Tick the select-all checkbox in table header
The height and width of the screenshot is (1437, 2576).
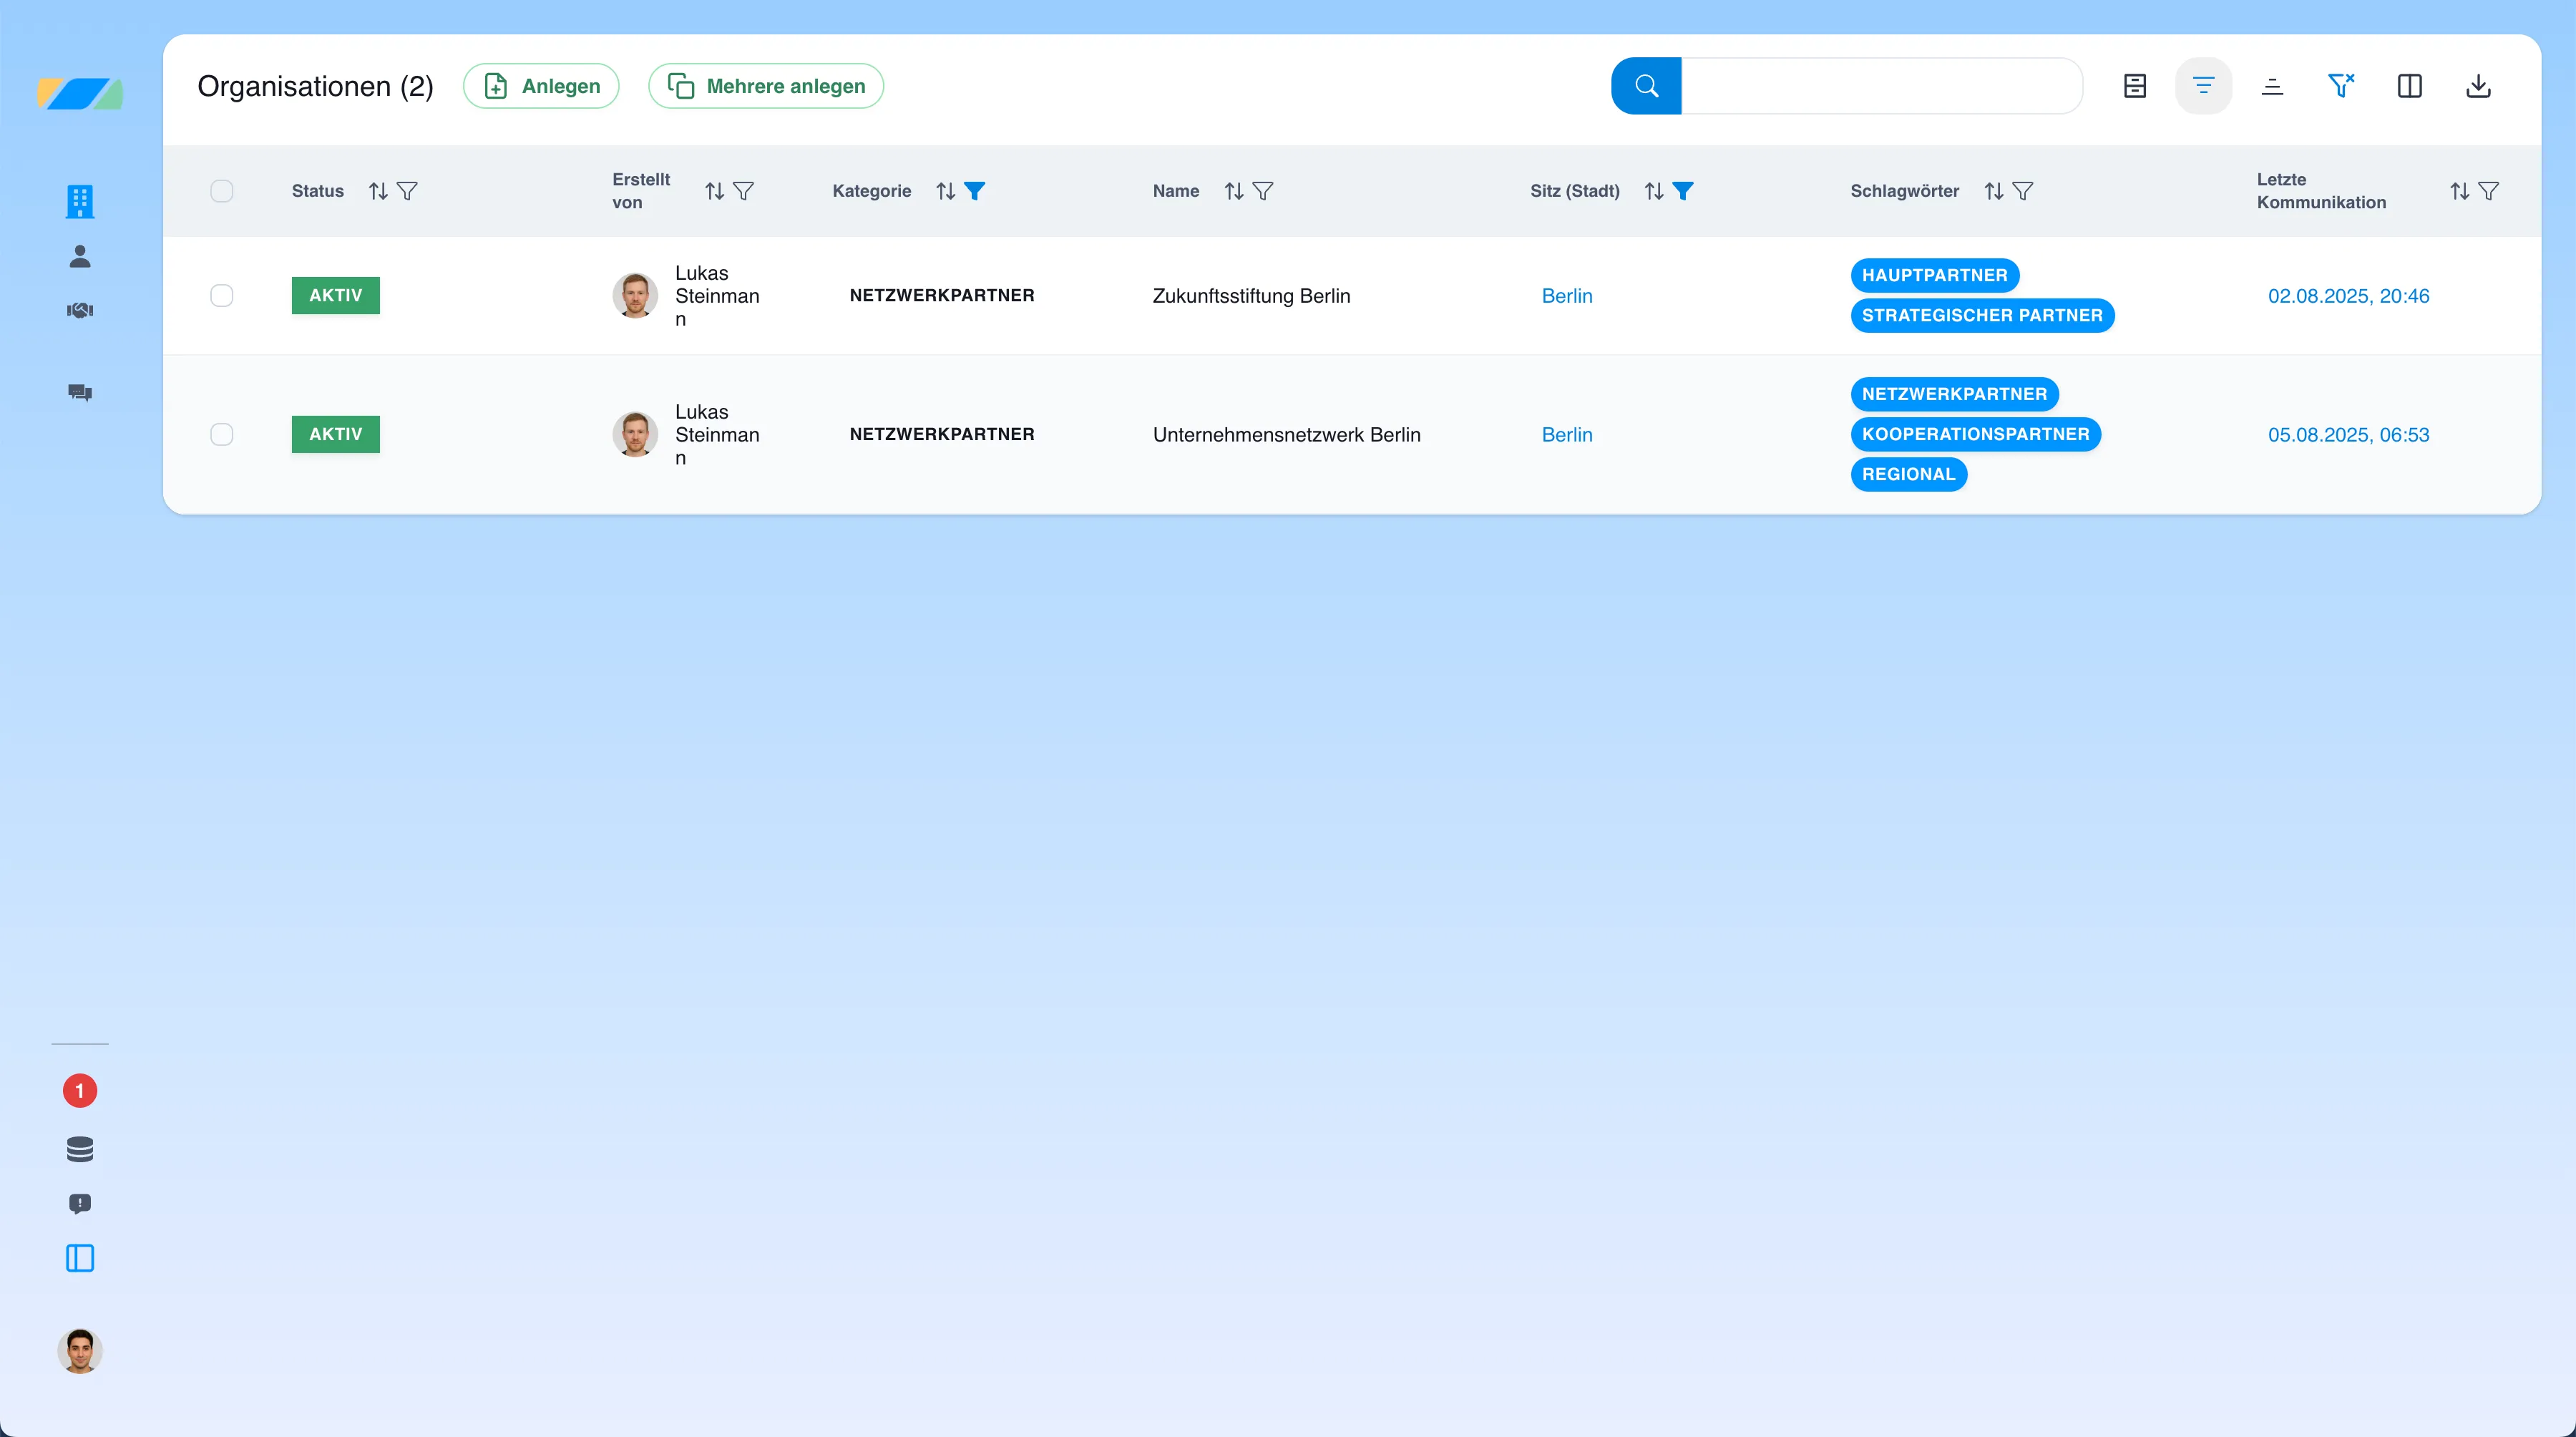(x=222, y=191)
